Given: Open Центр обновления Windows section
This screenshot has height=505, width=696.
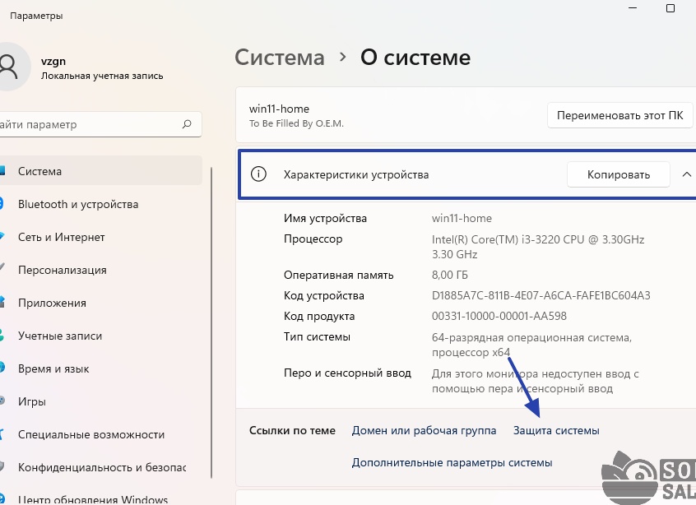Looking at the screenshot, I should 100,498.
